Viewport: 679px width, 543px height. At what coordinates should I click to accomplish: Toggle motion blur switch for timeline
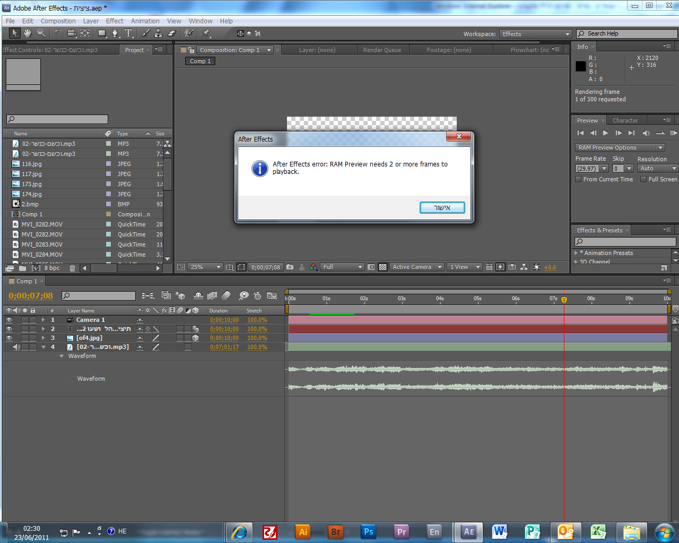point(227,296)
